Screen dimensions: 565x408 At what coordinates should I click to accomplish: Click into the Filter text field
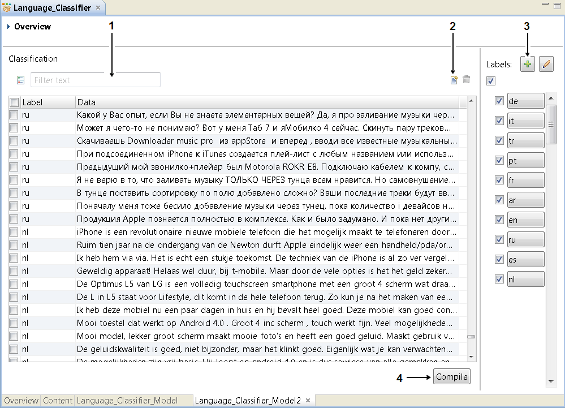96,80
